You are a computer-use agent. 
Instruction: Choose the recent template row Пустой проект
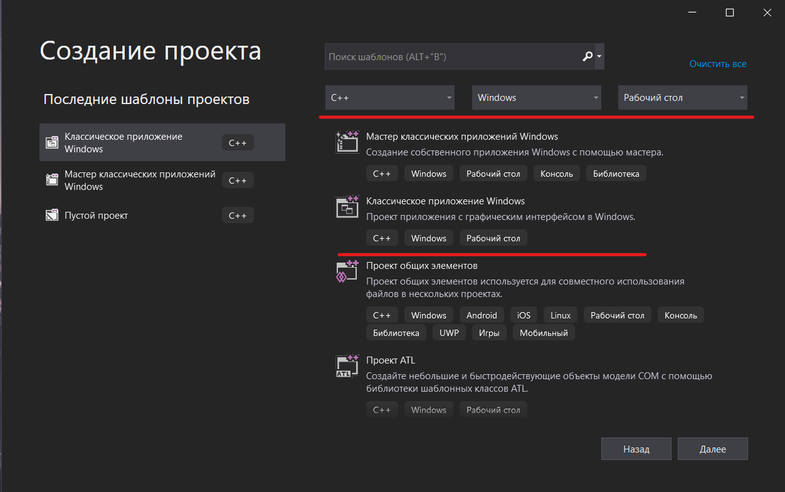pos(162,215)
